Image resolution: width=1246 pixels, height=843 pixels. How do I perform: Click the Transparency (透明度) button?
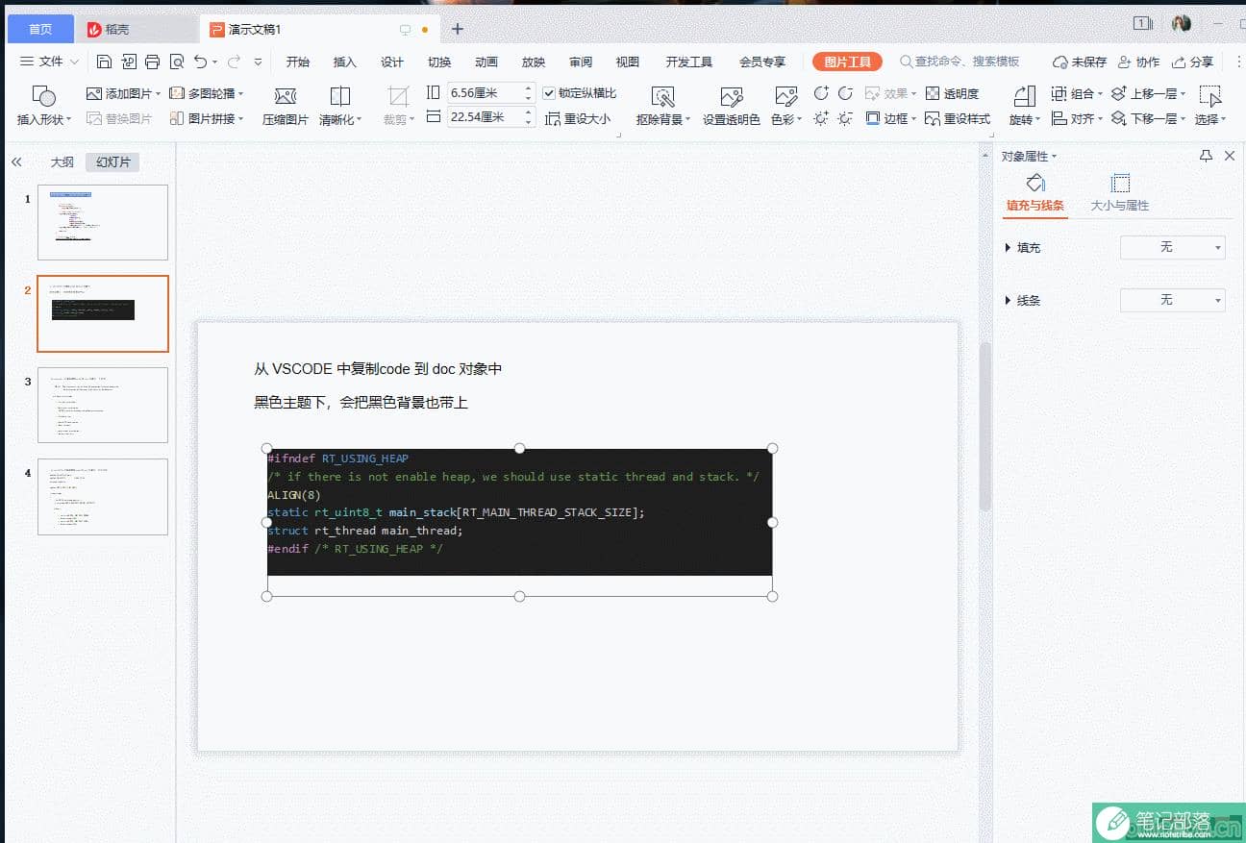[x=952, y=93]
